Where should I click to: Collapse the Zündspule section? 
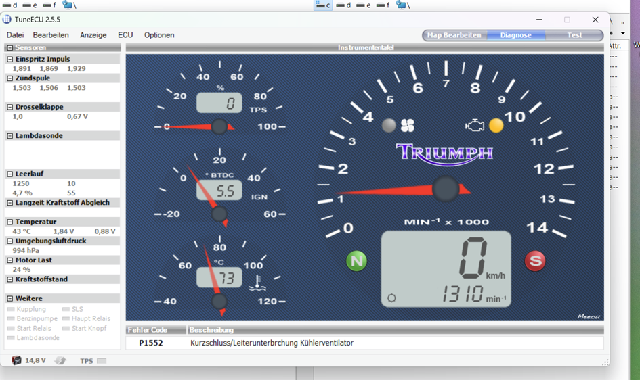click(9, 78)
